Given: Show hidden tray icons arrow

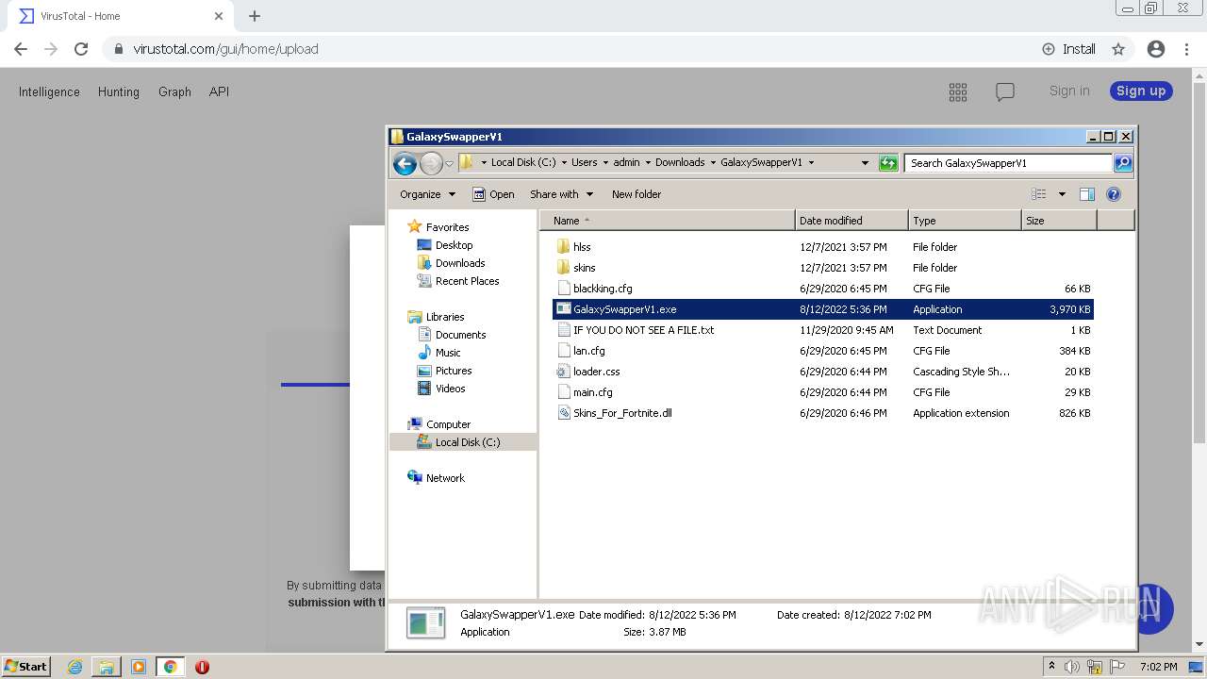Looking at the screenshot, I should click(x=1051, y=667).
